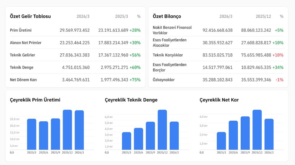Click the 2025/12 bar in Teknik Denge chart
This screenshot has height=165, width=295.
tap(162, 130)
